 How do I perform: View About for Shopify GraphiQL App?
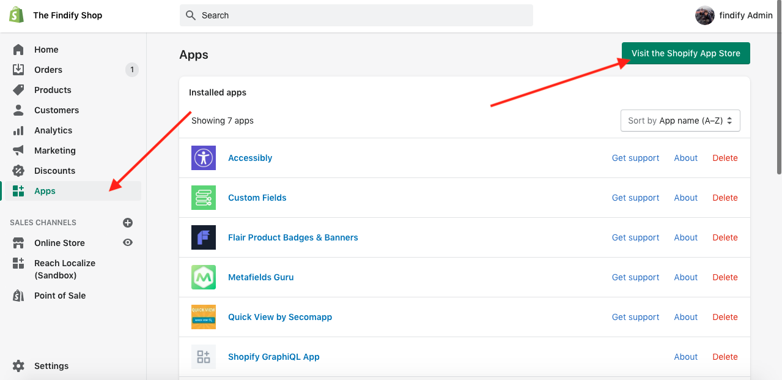686,357
